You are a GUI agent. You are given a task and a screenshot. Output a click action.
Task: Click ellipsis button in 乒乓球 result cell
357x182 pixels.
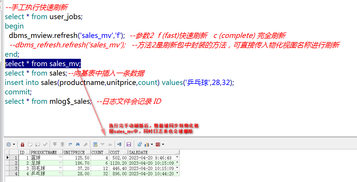(61, 173)
